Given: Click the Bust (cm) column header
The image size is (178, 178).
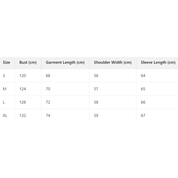Looking at the screenshot, I should coord(28,62).
